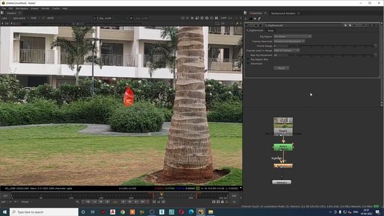
Task: Expand the Rig Region Box group
Action: coord(248,59)
